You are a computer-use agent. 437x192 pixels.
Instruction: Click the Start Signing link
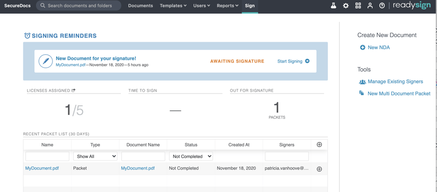pos(290,61)
